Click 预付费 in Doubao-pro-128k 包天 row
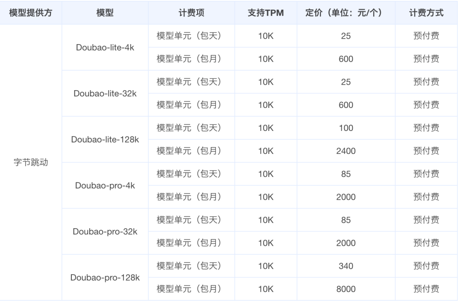This screenshot has width=459, height=301. pos(426,266)
